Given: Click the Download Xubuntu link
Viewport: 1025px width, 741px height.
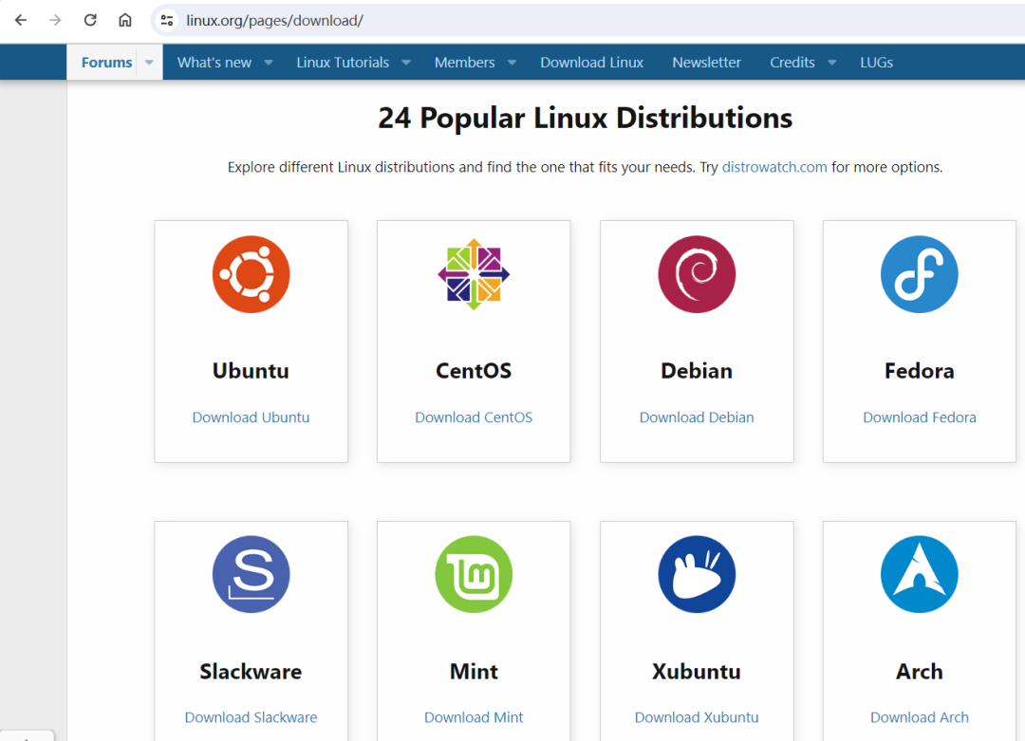Looking at the screenshot, I should [697, 717].
